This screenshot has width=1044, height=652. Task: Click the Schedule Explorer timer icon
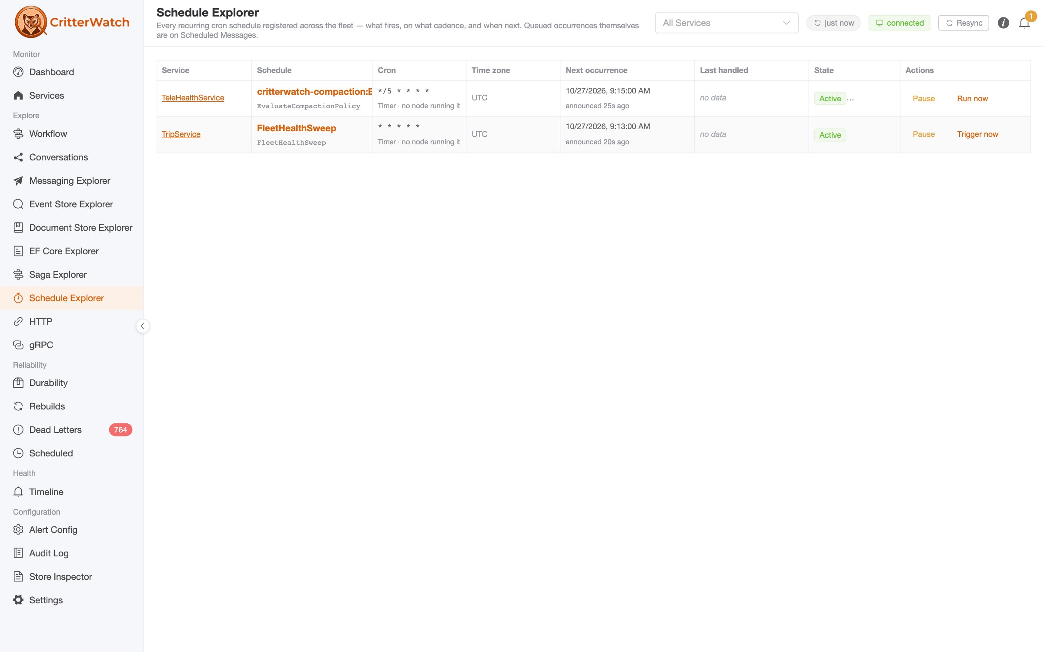pyautogui.click(x=18, y=298)
